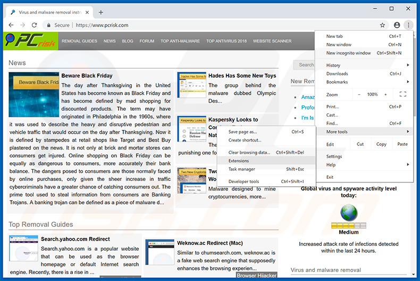Click the Secure padlock icon

click(48, 25)
